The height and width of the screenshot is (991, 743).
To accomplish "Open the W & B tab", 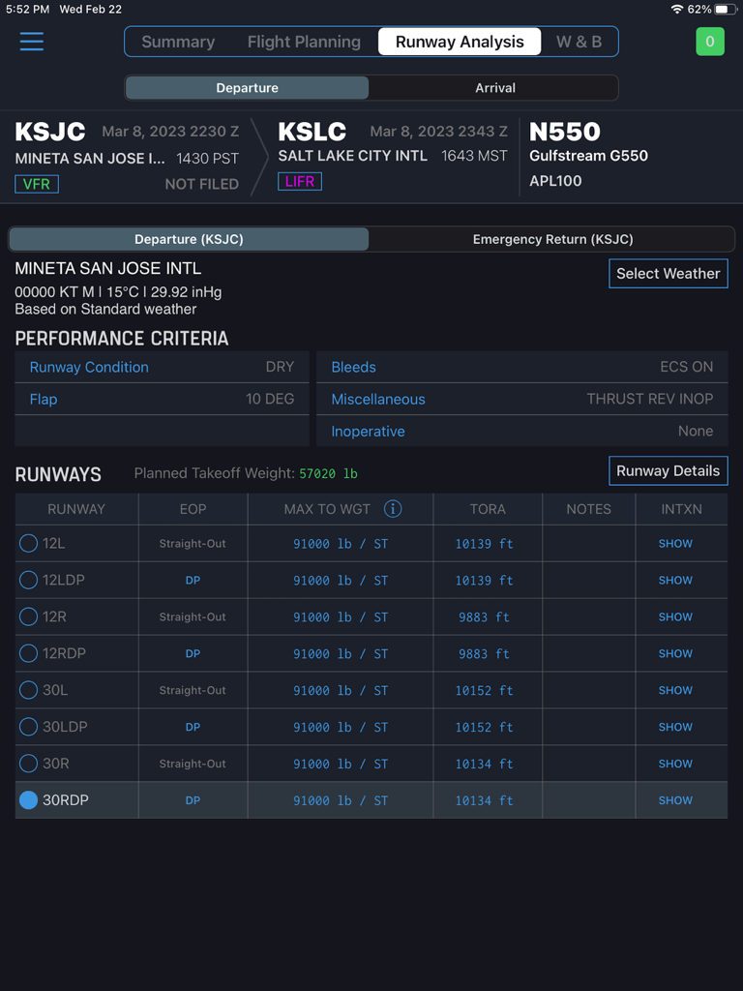I will click(x=579, y=42).
